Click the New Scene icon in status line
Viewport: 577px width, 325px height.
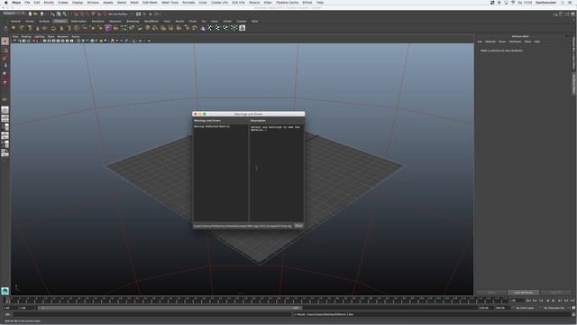(30, 14)
